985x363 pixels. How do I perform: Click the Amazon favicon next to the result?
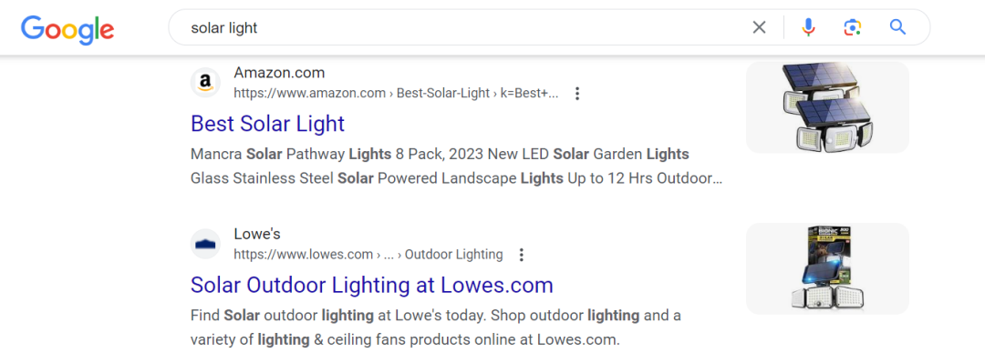(x=205, y=82)
